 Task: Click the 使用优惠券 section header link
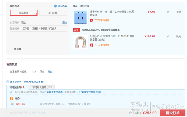[27, 82]
